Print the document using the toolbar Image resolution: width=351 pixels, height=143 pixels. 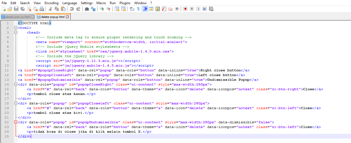pos(42,9)
